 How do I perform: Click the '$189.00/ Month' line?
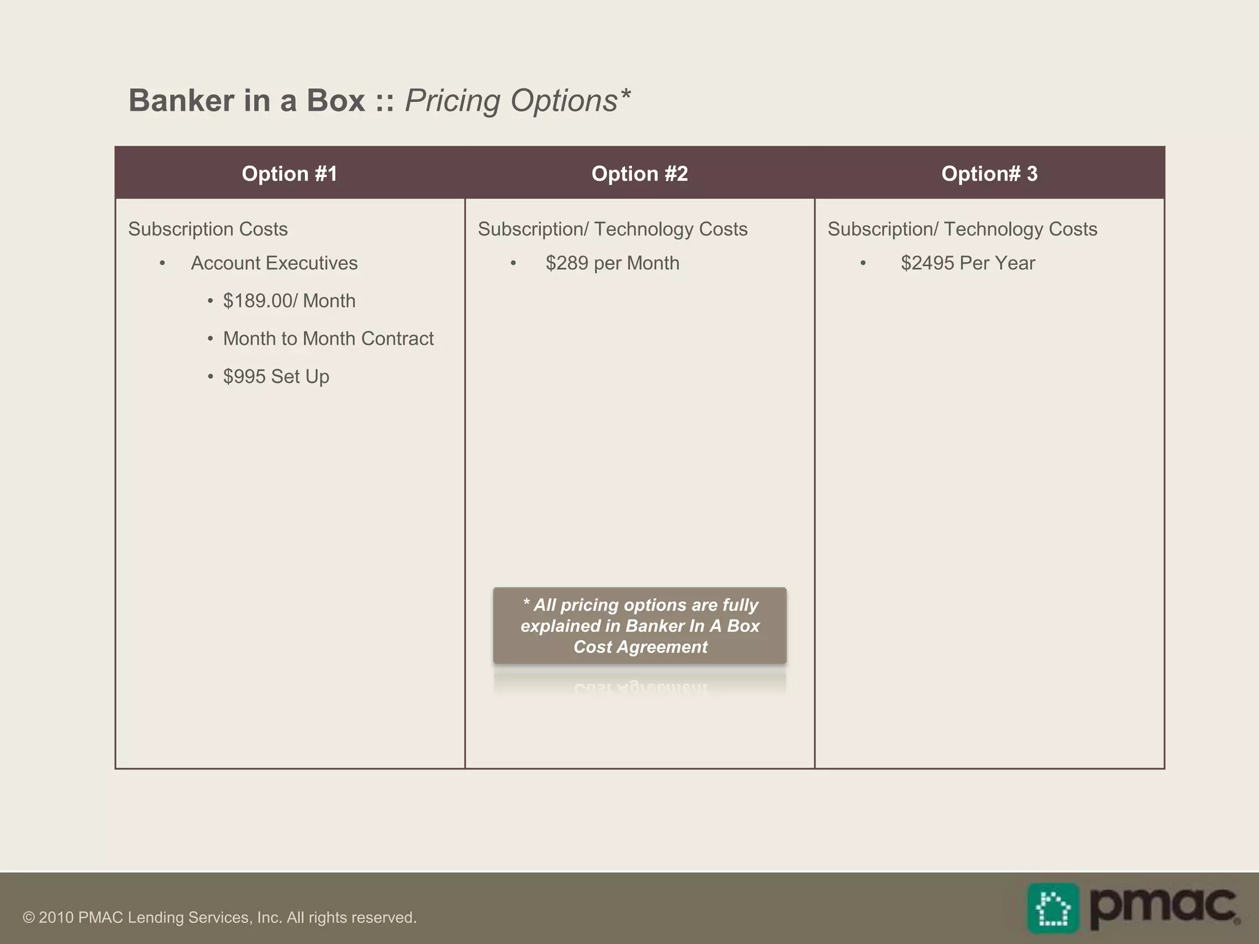coord(289,301)
